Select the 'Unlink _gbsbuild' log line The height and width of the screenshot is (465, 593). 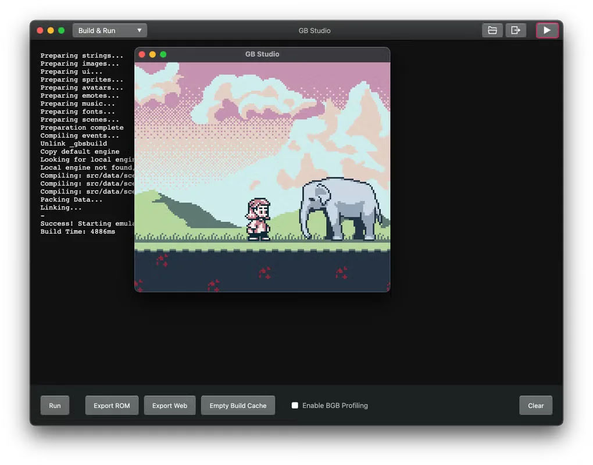(x=74, y=144)
